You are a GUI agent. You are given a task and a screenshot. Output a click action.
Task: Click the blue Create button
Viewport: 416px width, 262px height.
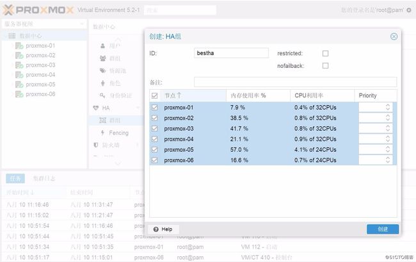[383, 229]
